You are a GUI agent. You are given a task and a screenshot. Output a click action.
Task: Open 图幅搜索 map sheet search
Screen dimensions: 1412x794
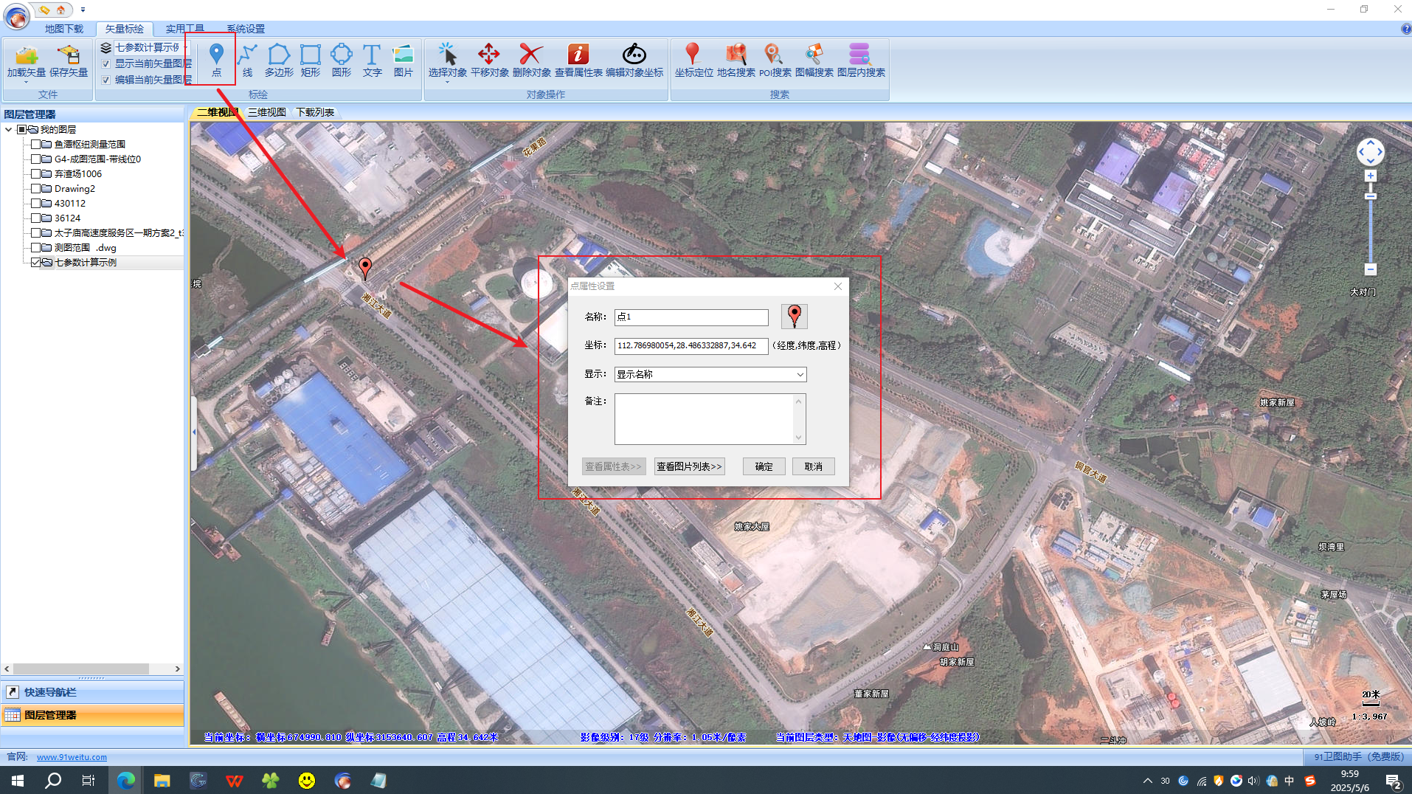pyautogui.click(x=814, y=61)
